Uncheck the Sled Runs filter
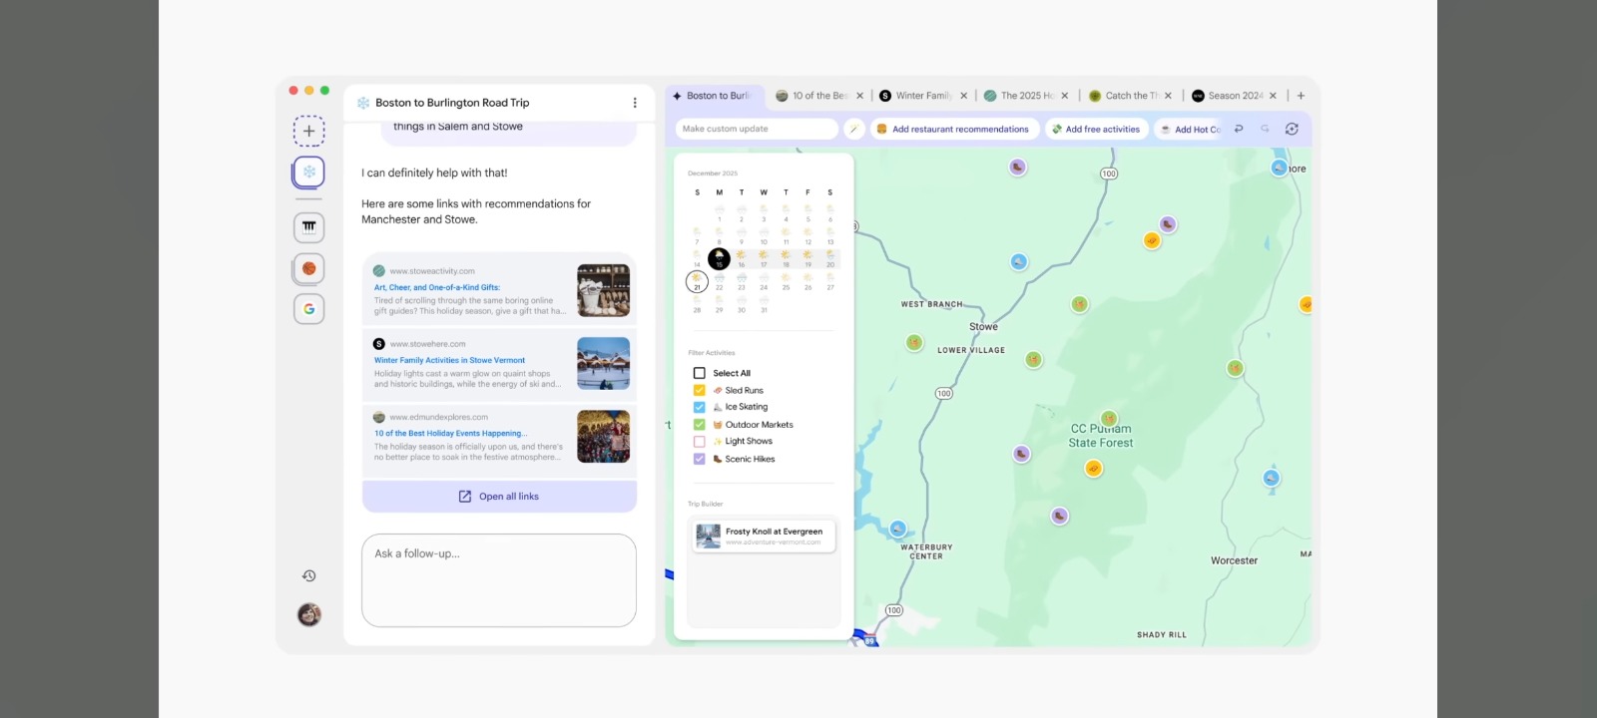1597x718 pixels. point(700,390)
